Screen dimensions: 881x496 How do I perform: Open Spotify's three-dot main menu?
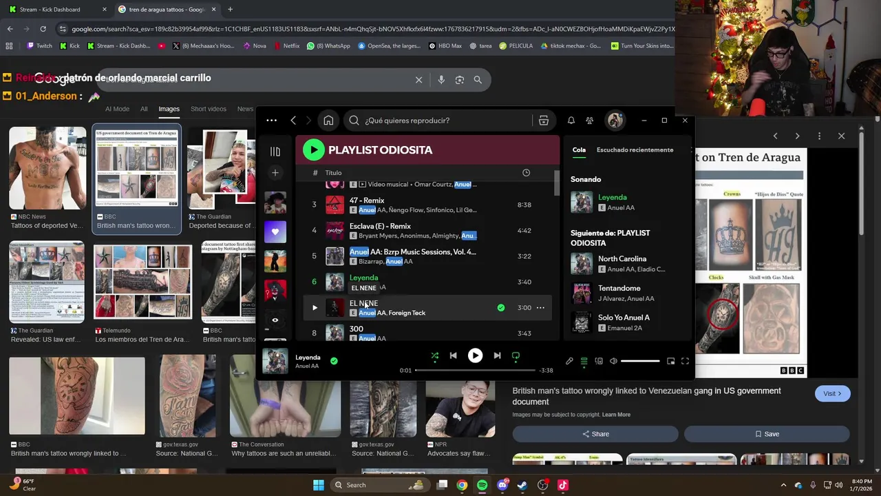coord(272,121)
